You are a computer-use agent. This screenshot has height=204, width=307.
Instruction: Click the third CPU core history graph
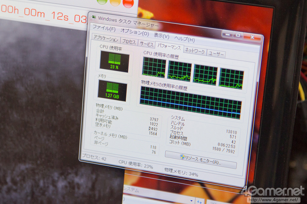[205, 75]
